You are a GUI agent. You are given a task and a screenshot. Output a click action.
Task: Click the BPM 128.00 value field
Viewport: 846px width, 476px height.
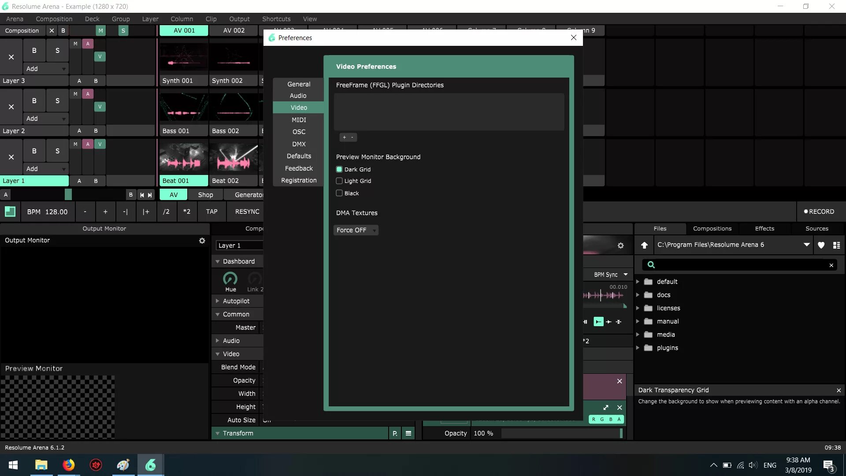coord(47,212)
